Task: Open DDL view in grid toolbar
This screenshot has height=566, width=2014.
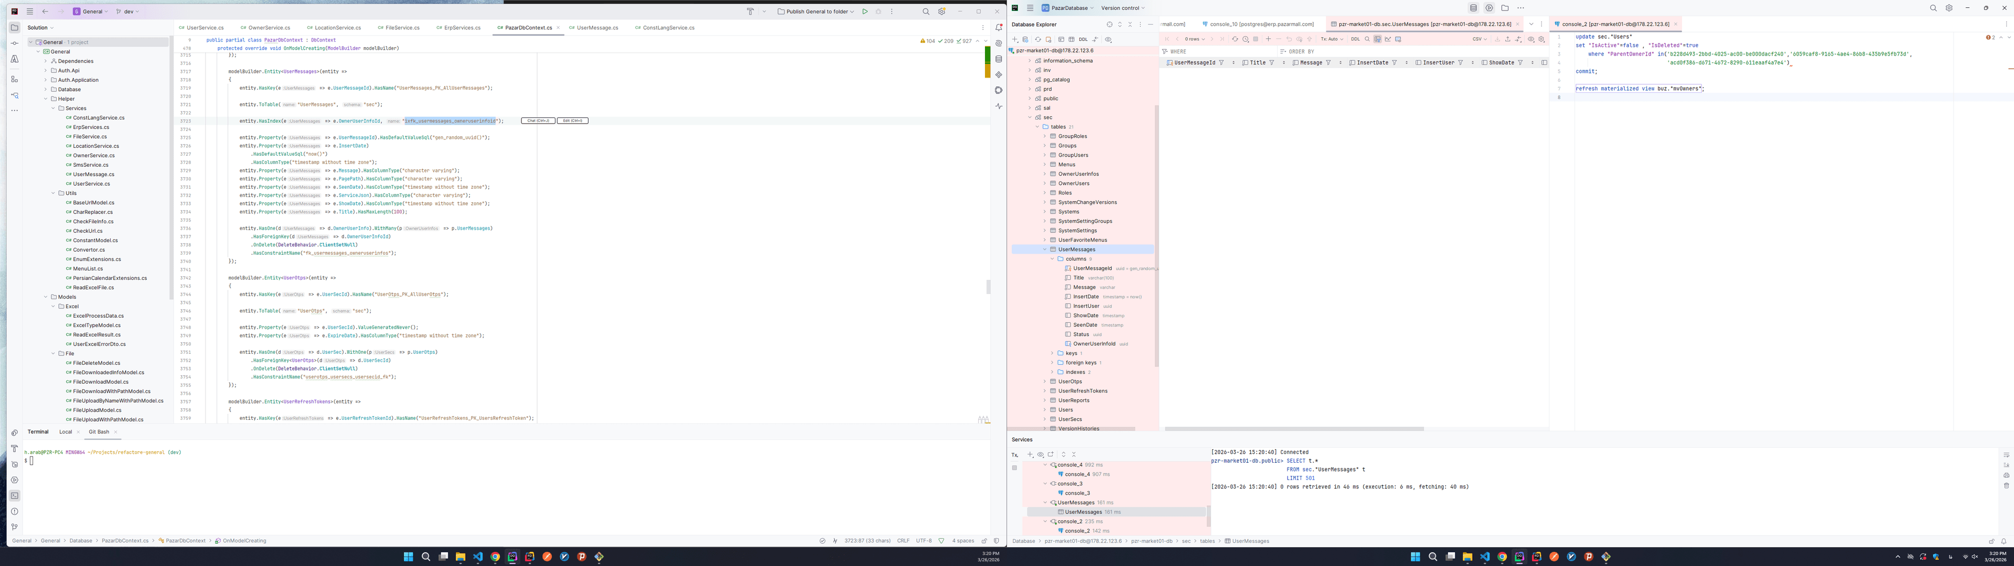Action: (1356, 39)
